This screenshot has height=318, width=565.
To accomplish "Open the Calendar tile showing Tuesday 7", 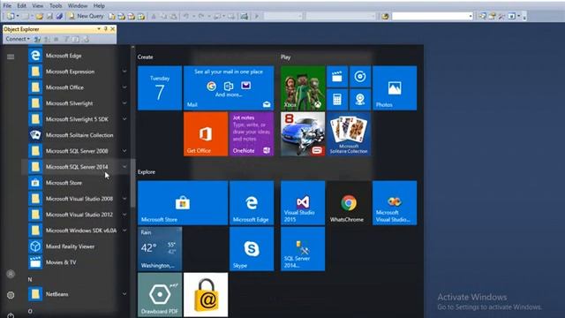I will tap(160, 88).
